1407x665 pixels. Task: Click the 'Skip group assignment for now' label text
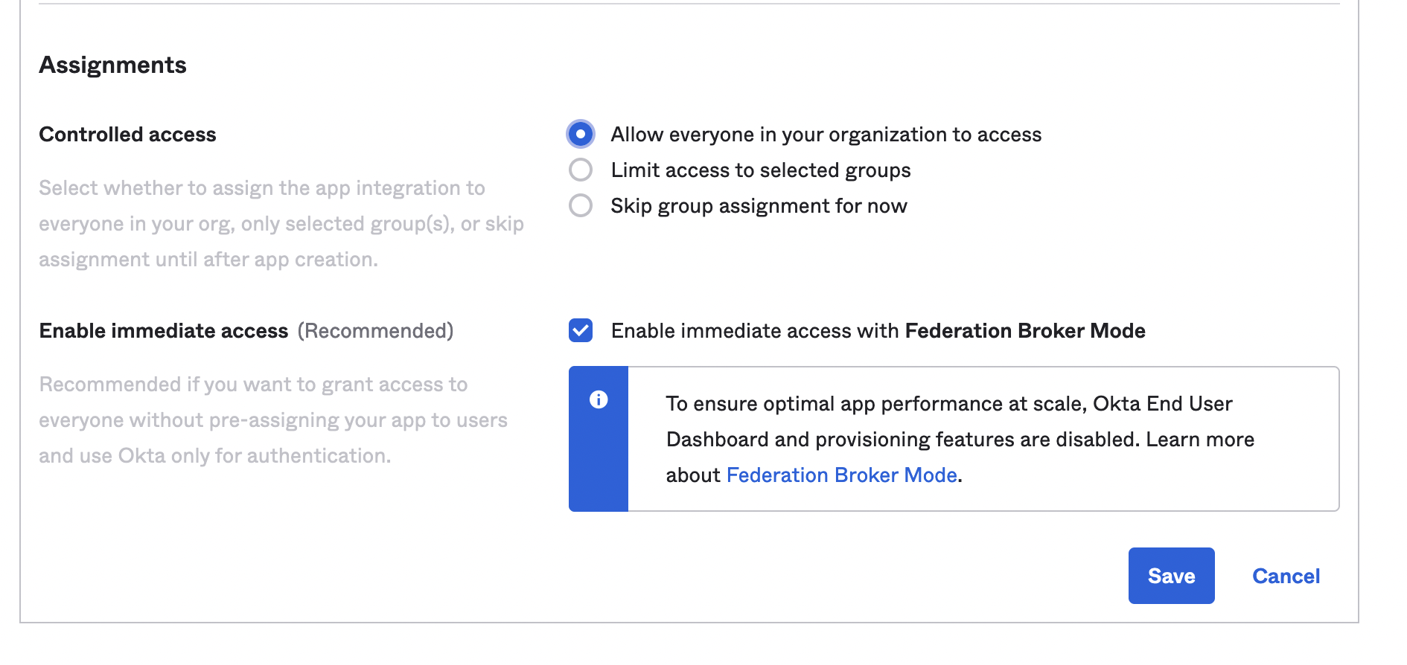[x=759, y=206]
